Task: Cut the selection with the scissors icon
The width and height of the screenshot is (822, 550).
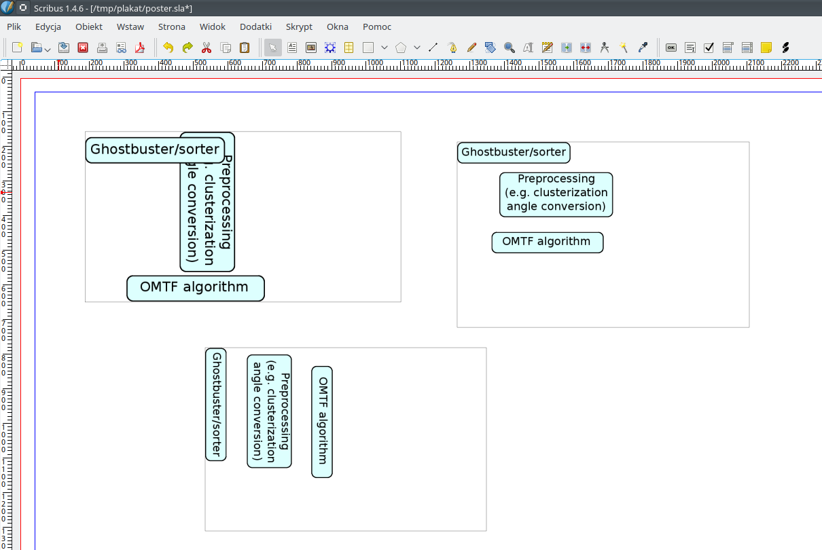Action: 207,48
